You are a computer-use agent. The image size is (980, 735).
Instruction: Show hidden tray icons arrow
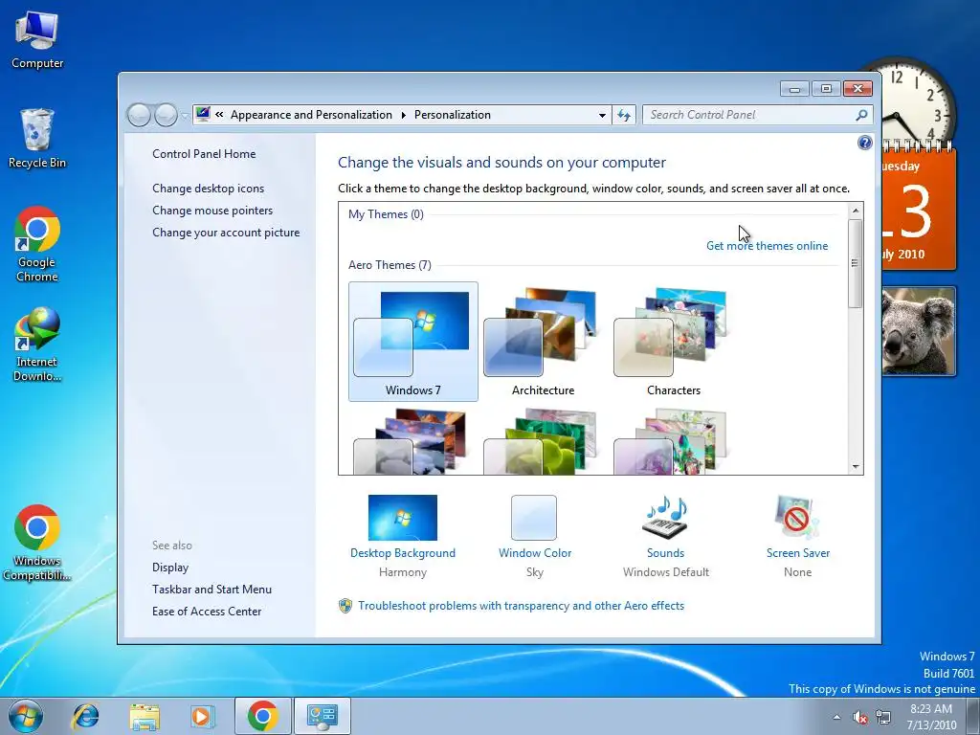coord(836,717)
